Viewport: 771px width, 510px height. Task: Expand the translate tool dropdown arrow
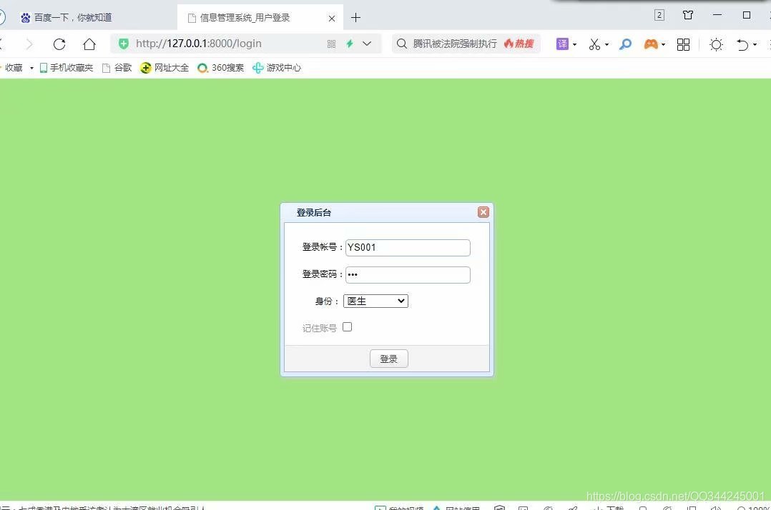coord(574,45)
